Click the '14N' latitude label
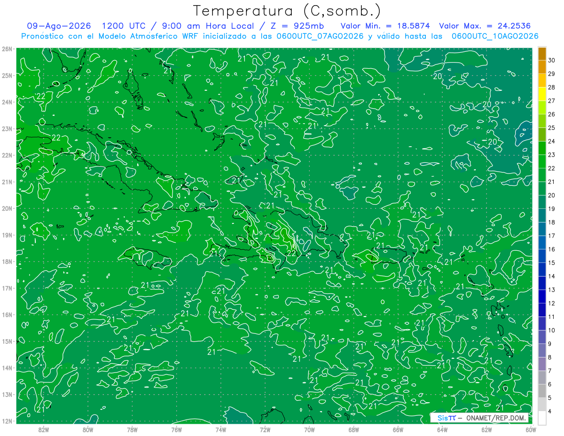 [7, 368]
